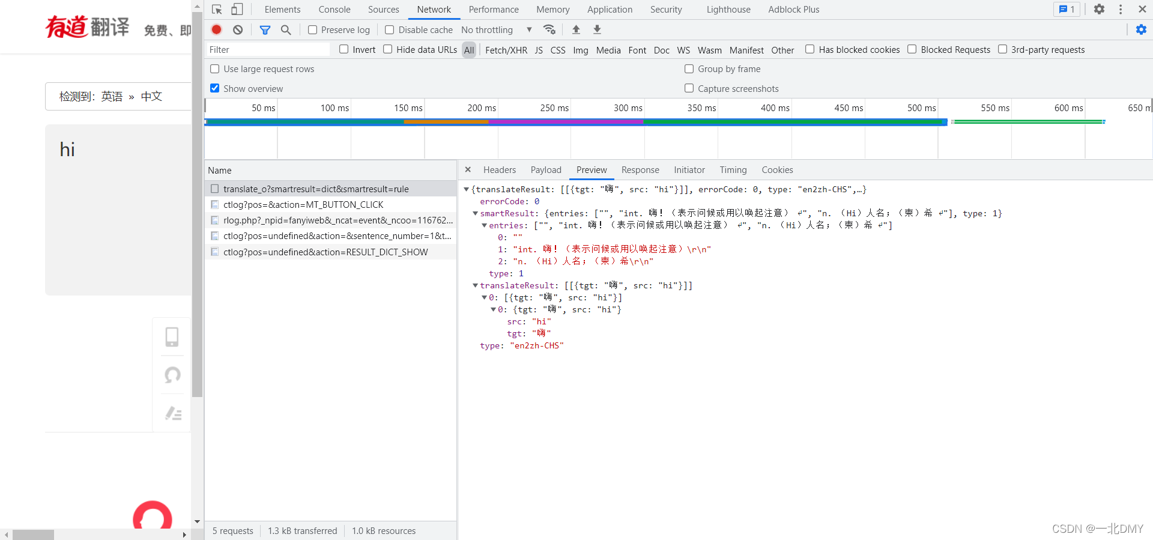The image size is (1153, 540).
Task: Open the Application tab
Action: [x=610, y=10]
